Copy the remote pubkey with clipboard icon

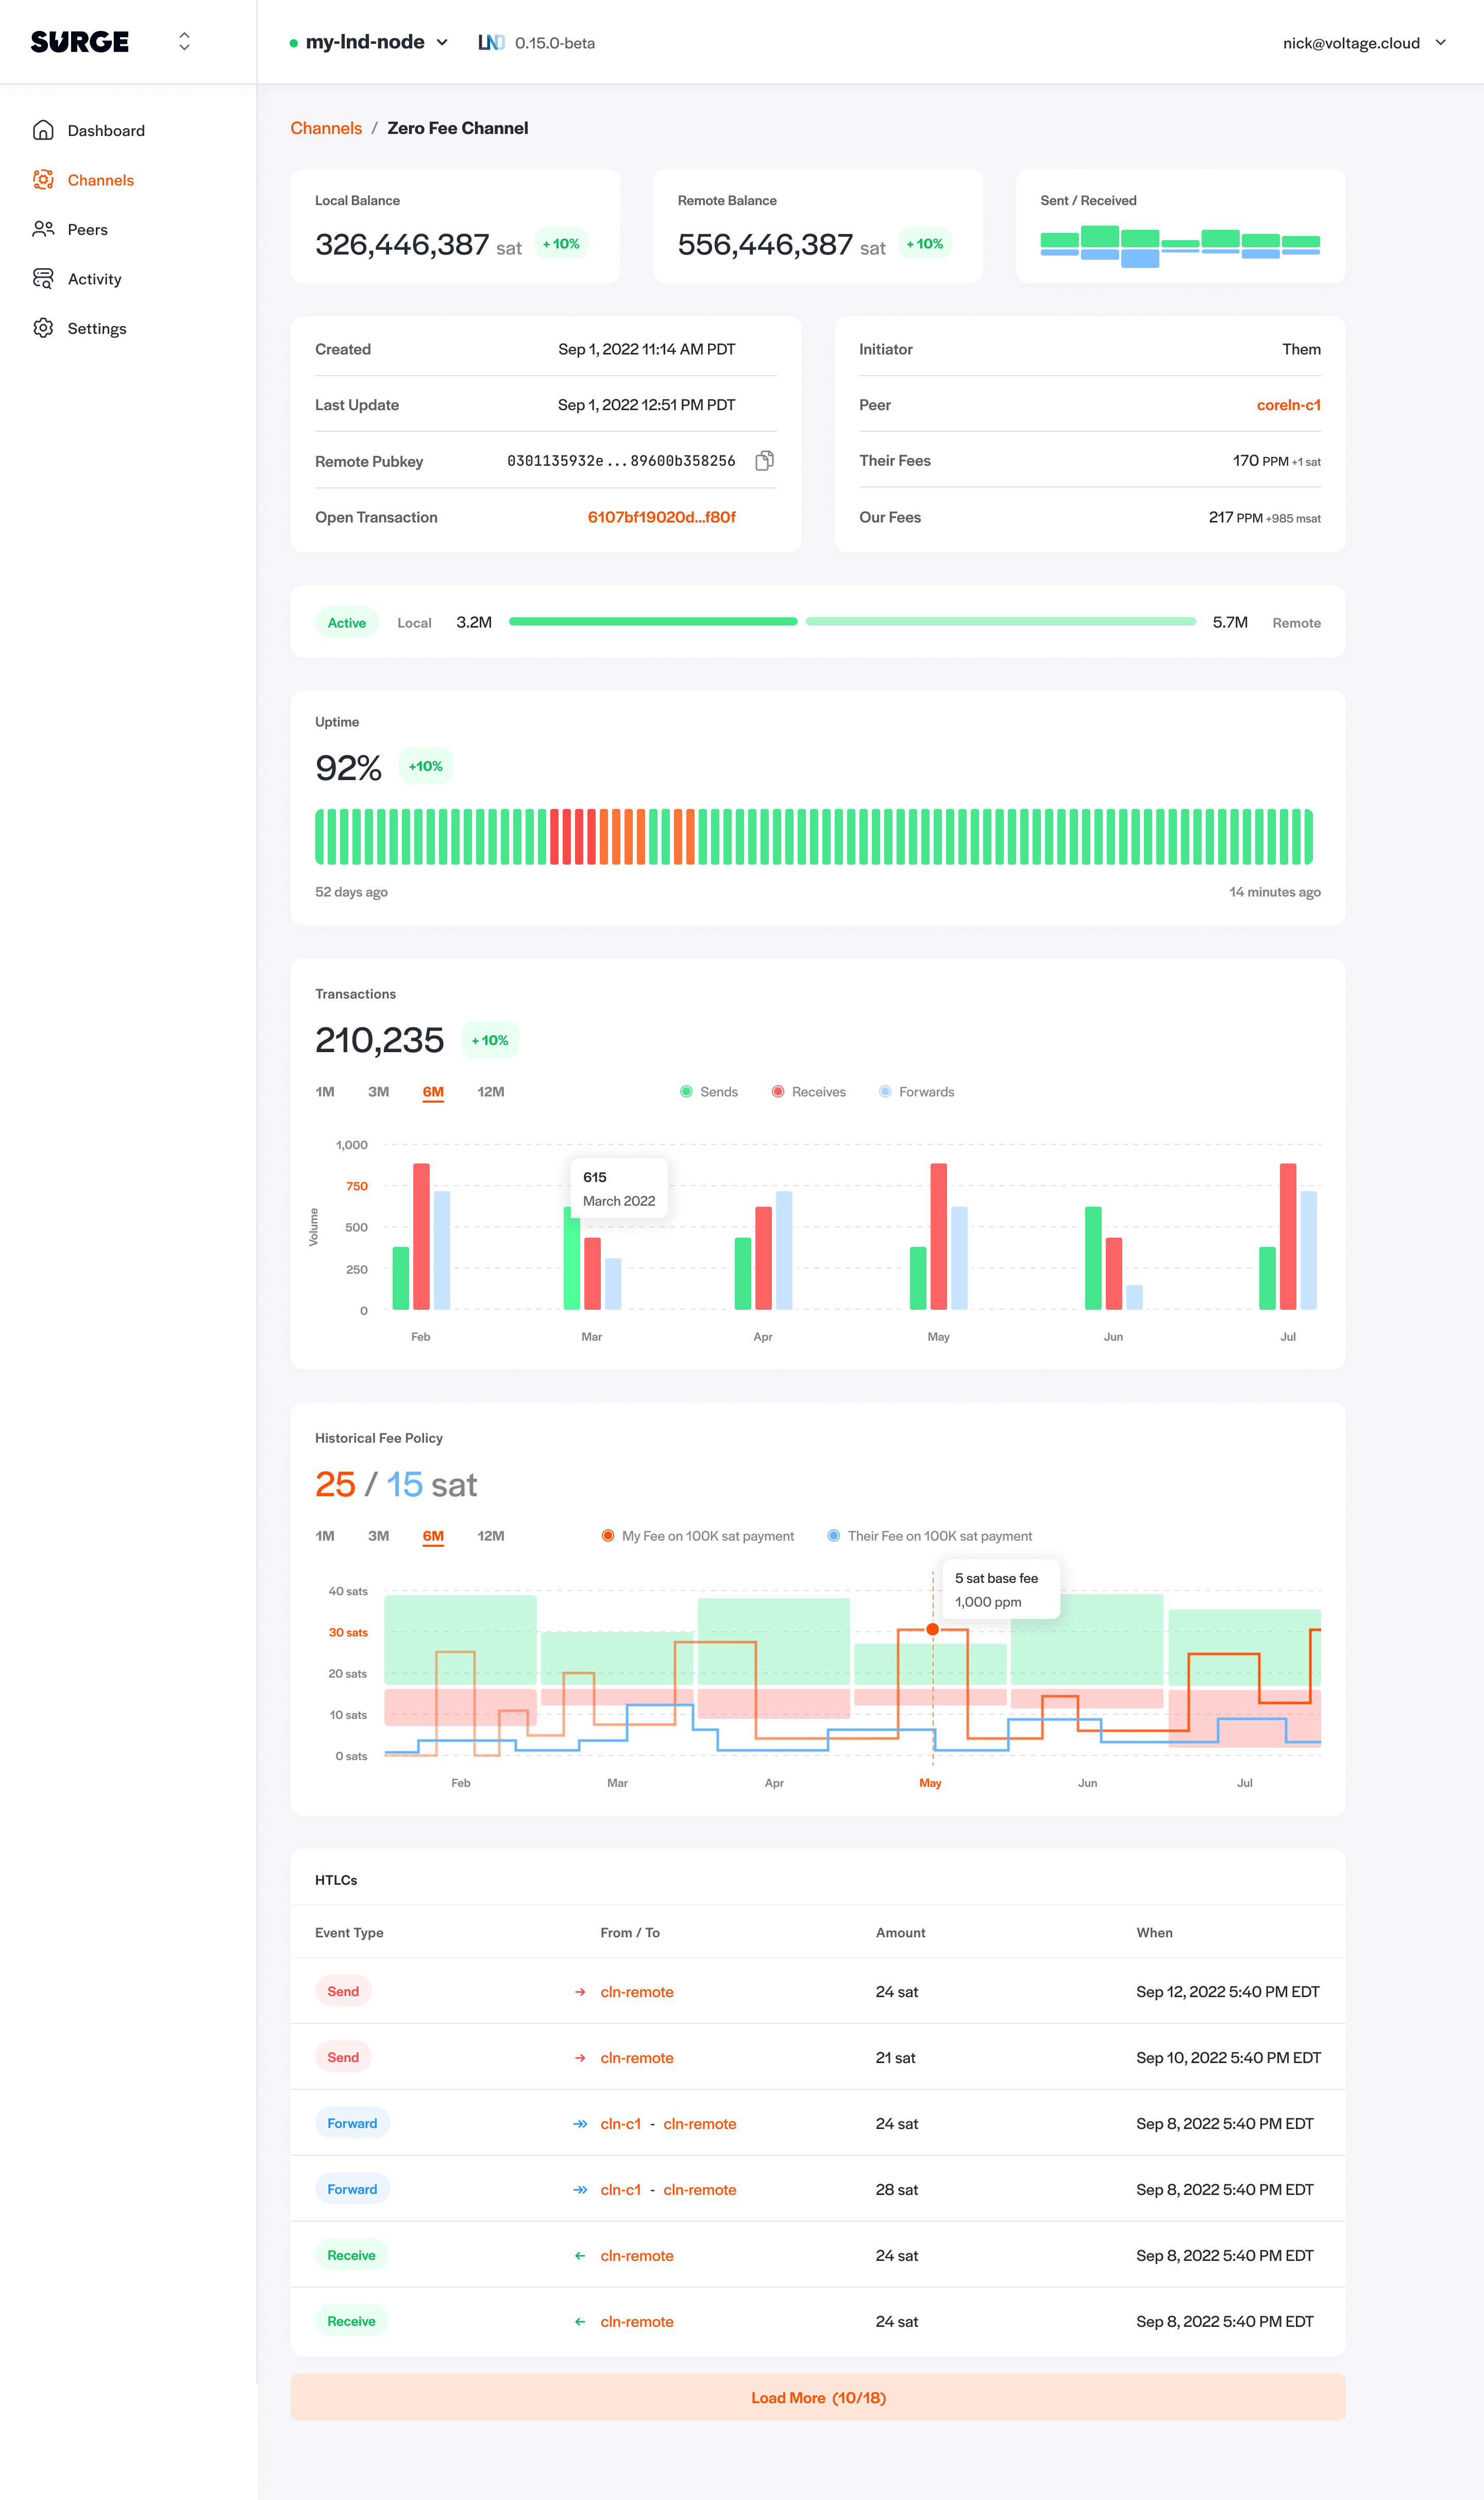click(x=764, y=461)
